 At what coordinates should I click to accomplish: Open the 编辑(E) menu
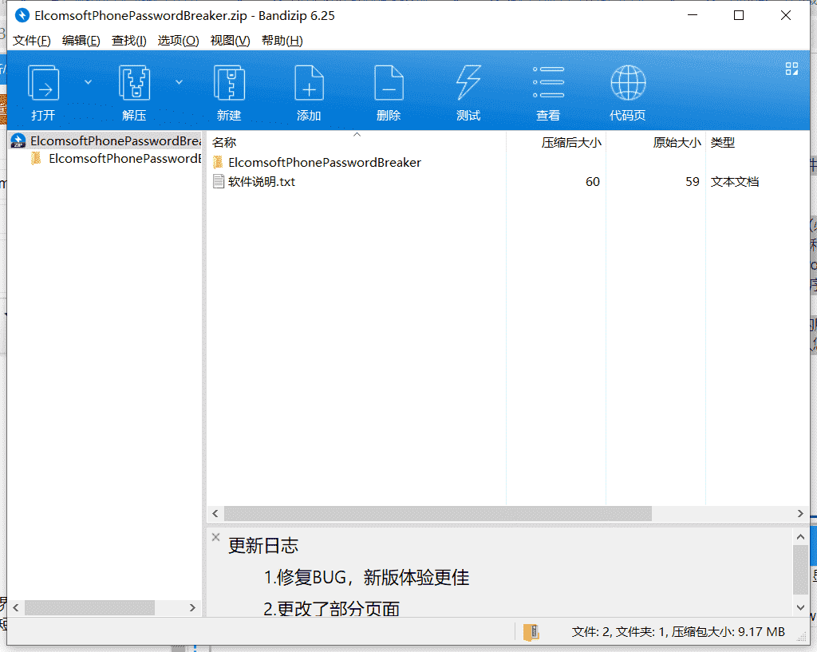pos(81,41)
